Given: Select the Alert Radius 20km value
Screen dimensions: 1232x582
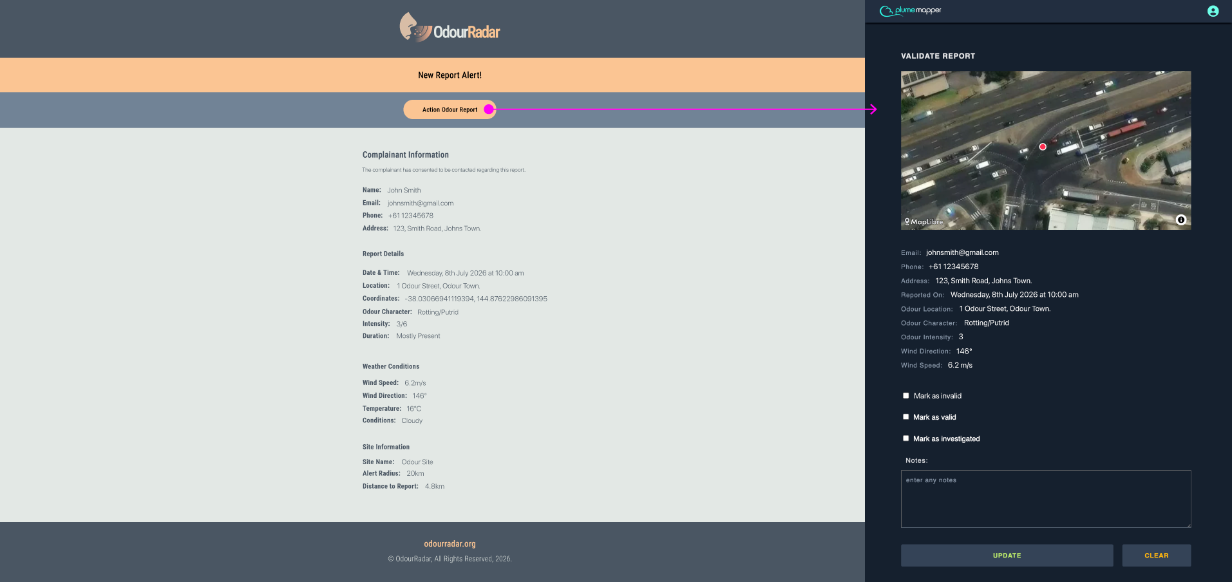Looking at the screenshot, I should [415, 473].
